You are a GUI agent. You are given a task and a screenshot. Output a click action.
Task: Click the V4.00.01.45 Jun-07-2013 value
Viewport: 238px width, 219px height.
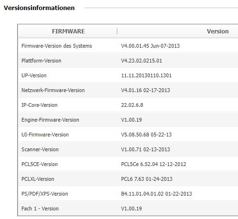tap(150, 46)
